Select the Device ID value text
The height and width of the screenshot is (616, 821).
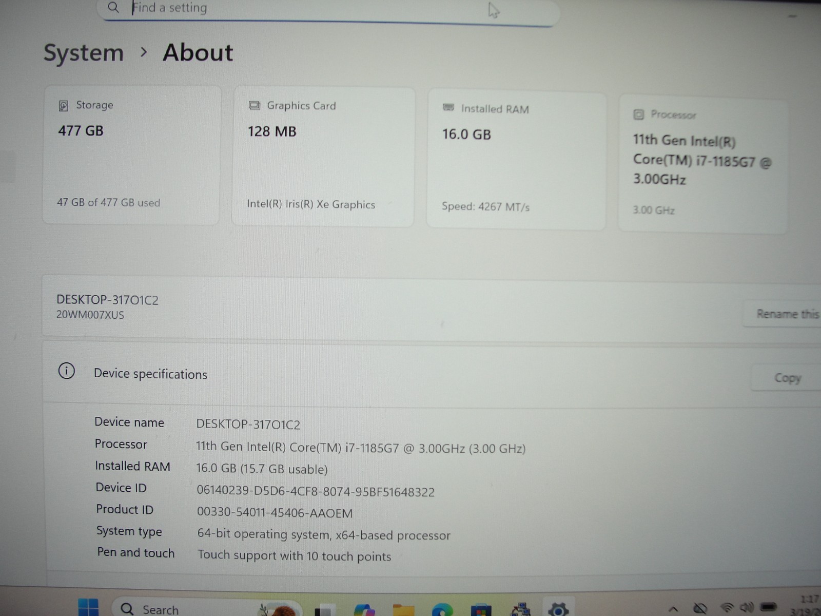[316, 491]
